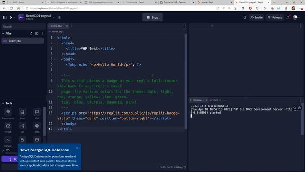Focus the file Search field
This screenshot has height=172, width=305.
tap(23, 27)
